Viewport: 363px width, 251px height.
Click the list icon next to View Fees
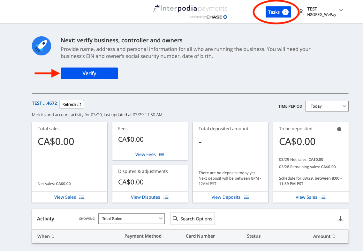[162, 154]
